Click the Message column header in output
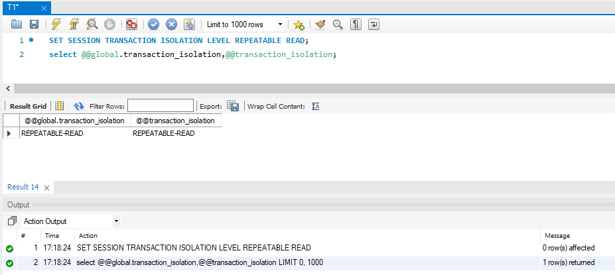Screen dimensions: 615x275 click(557, 235)
